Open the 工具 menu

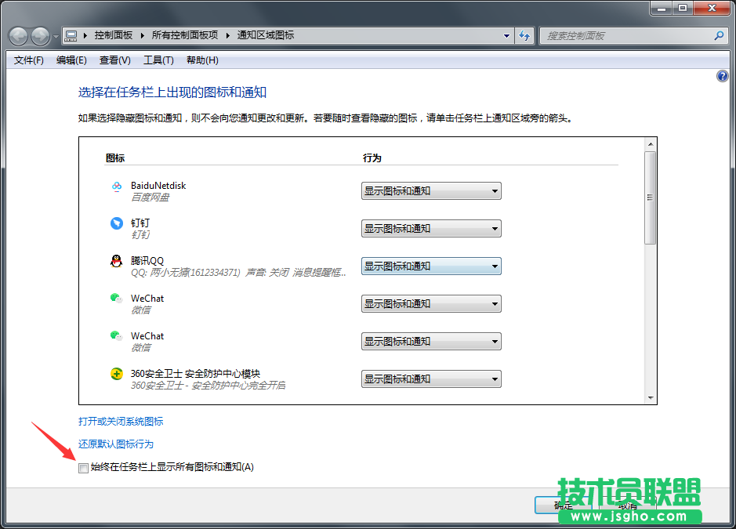coord(157,60)
